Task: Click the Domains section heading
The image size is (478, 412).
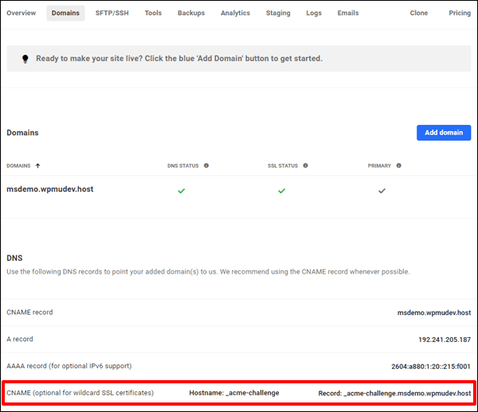Action: (22, 133)
